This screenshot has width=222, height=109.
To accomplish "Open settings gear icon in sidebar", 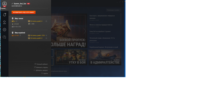I will pos(4,30).
